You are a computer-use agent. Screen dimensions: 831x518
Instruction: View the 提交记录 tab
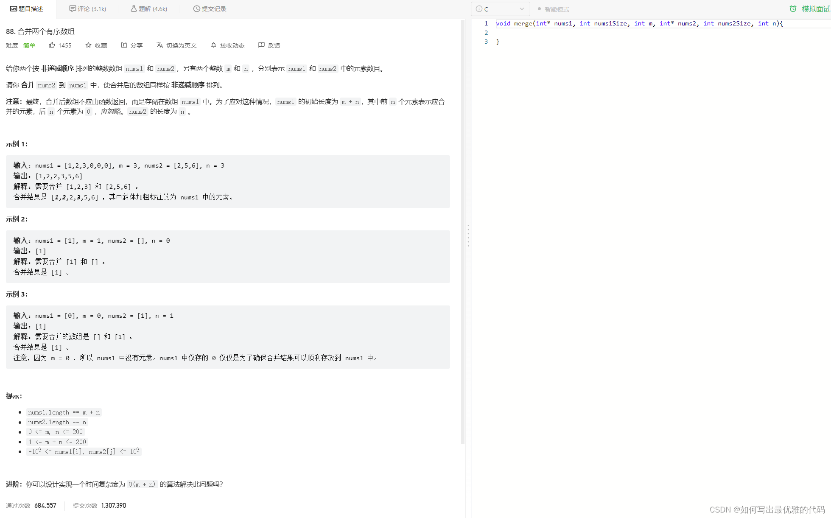[x=210, y=9]
